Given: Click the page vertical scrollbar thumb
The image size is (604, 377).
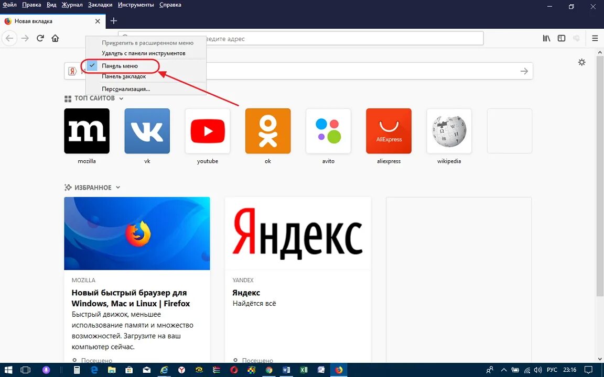Looking at the screenshot, I should coord(600,176).
